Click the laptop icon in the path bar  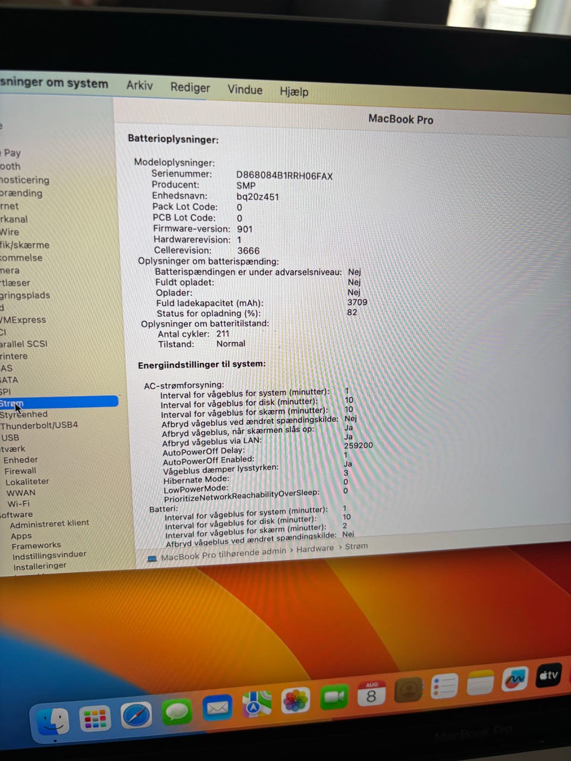(x=152, y=558)
